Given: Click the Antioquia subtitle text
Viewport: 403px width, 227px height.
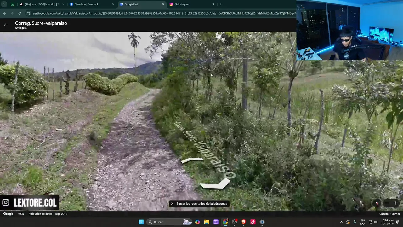Looking at the screenshot, I should coord(21,28).
